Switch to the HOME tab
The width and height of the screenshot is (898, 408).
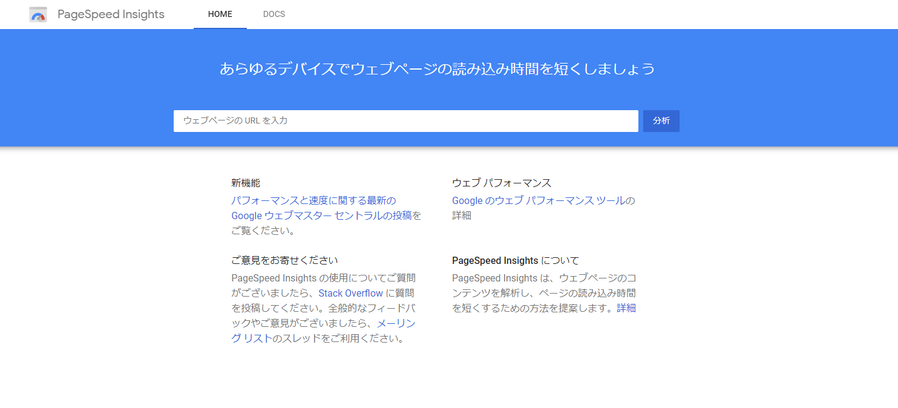click(220, 15)
